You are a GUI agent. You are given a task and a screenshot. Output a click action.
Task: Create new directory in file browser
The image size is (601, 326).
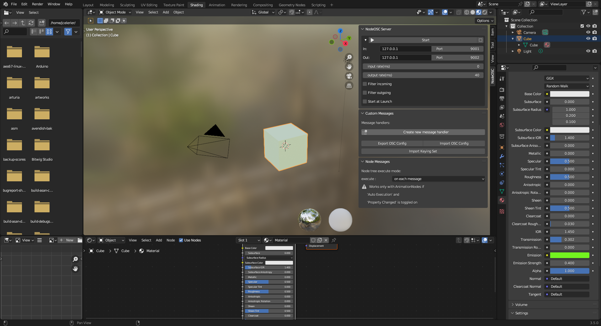click(42, 23)
